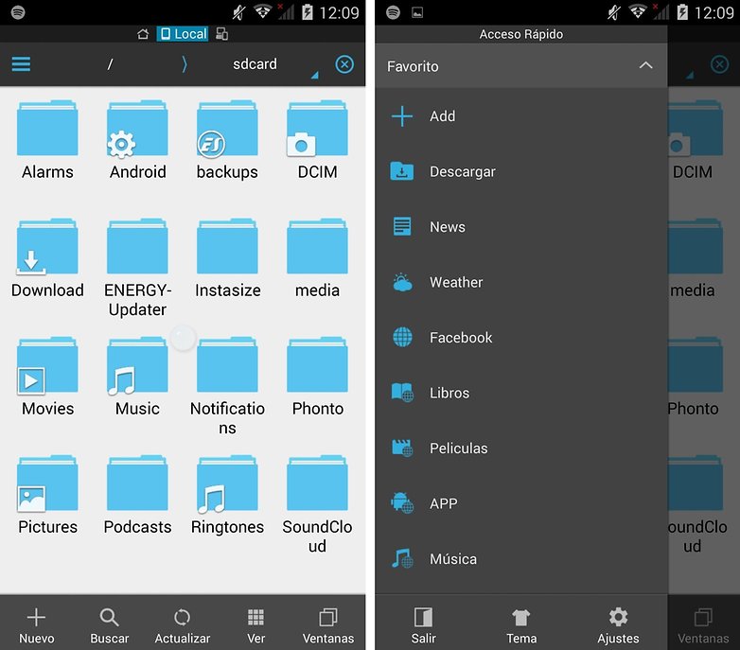Open Facebook favorite
Image resolution: width=740 pixels, height=650 pixels.
[521, 338]
